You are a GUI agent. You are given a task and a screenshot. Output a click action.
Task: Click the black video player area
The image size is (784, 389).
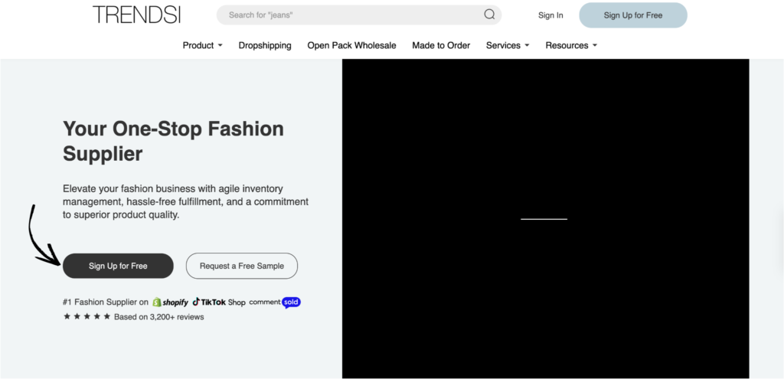tap(545, 218)
